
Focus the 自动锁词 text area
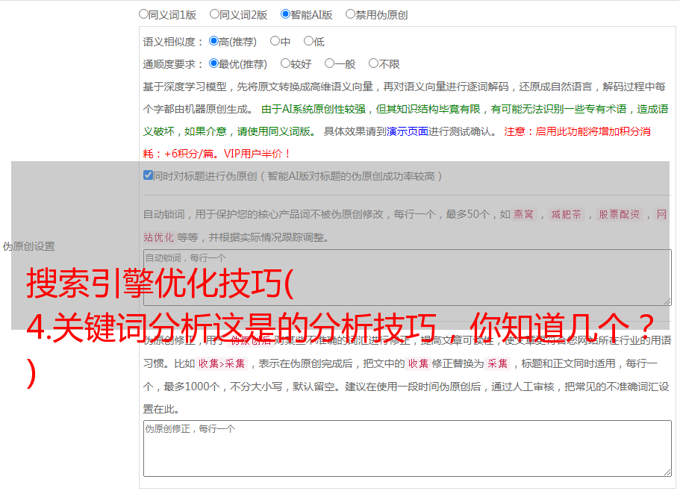click(x=408, y=278)
